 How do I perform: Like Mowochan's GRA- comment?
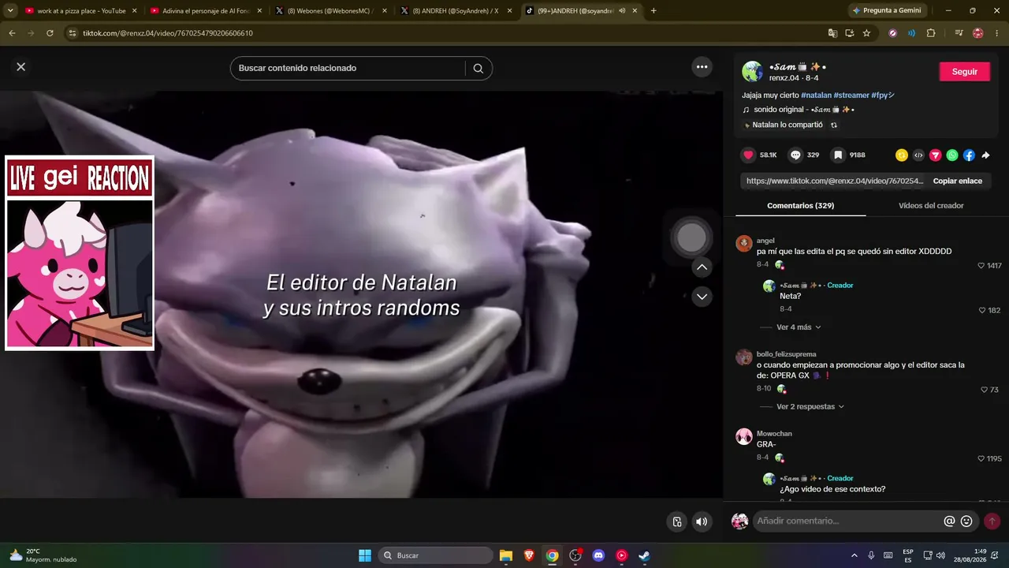point(981,458)
